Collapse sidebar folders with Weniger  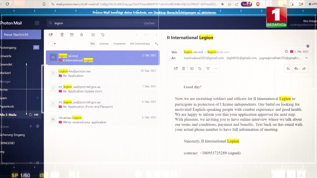[x=5, y=81]
